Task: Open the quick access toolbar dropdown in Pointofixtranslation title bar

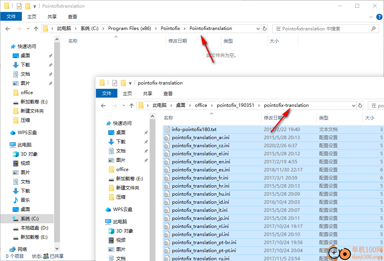Action: [x=35, y=6]
